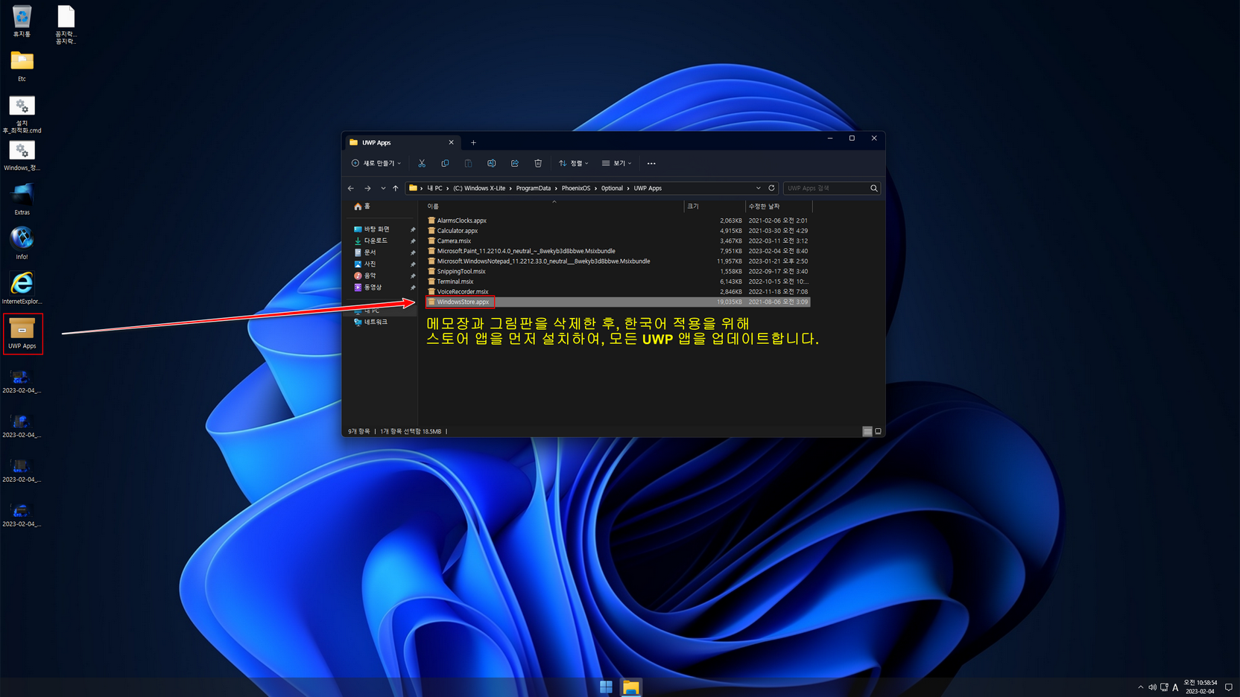Select the Extras desktop icon

pyautogui.click(x=22, y=200)
